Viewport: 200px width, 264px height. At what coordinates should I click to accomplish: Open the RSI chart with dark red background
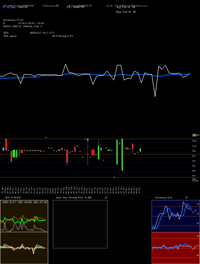coord(176,248)
